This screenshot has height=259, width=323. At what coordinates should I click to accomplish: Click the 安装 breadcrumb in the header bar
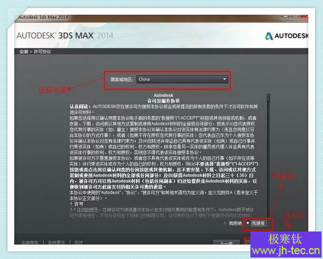click(24, 52)
